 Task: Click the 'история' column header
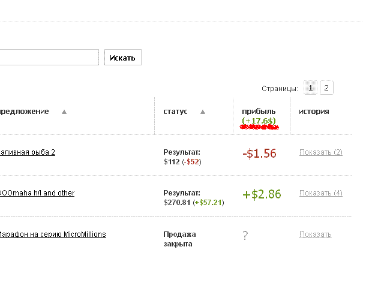tap(314, 112)
